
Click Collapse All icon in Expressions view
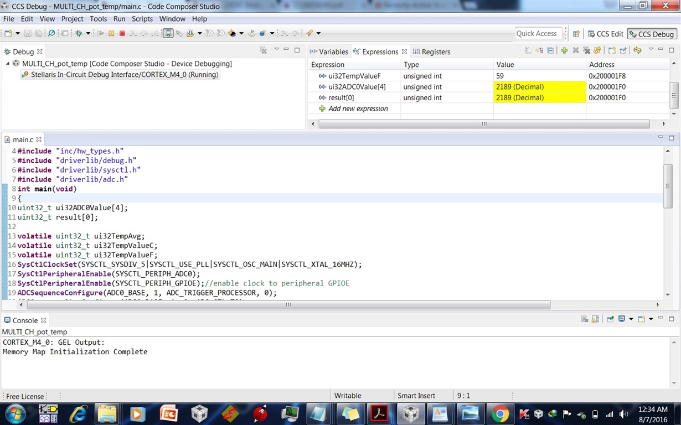point(550,50)
